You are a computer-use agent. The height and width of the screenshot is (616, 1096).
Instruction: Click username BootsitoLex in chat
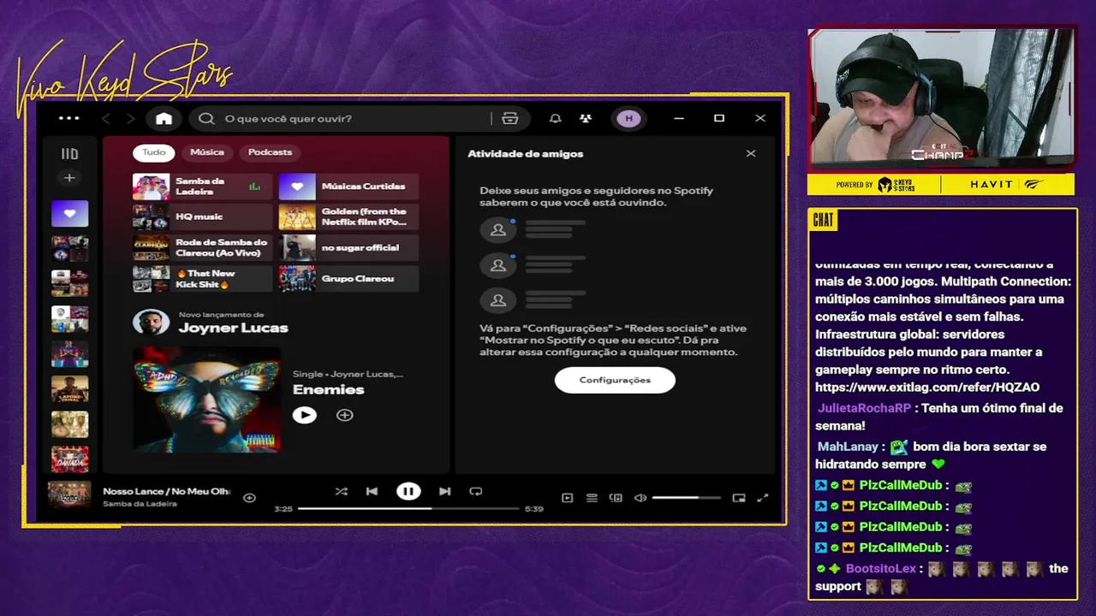tap(881, 569)
